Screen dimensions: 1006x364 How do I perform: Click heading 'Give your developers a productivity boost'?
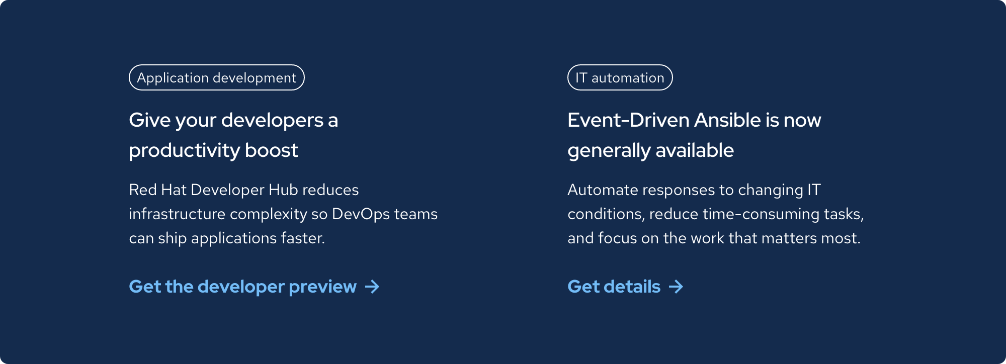(x=233, y=121)
